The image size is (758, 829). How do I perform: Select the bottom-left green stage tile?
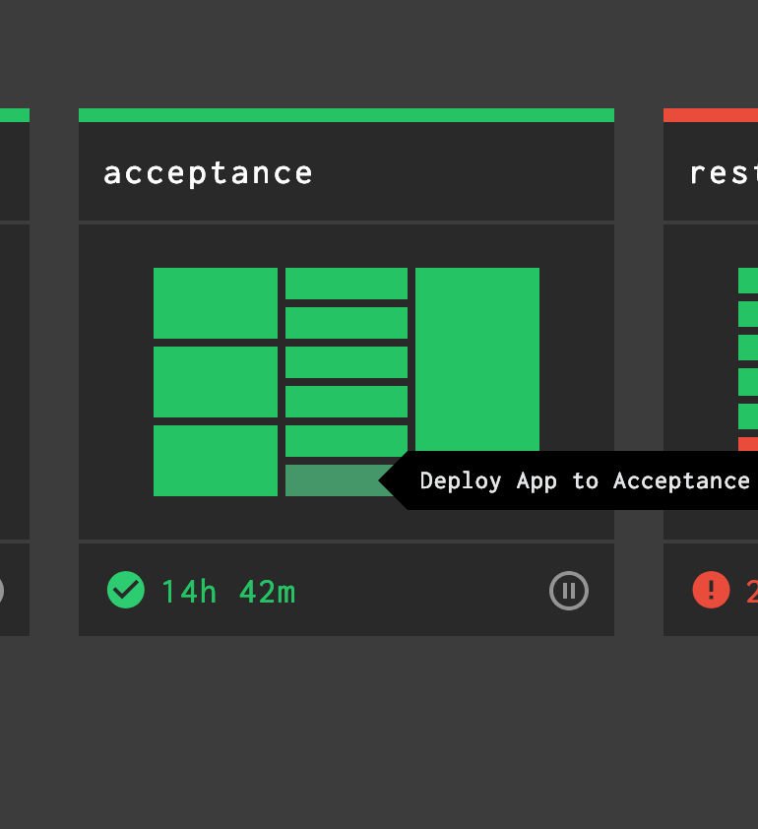(216, 461)
